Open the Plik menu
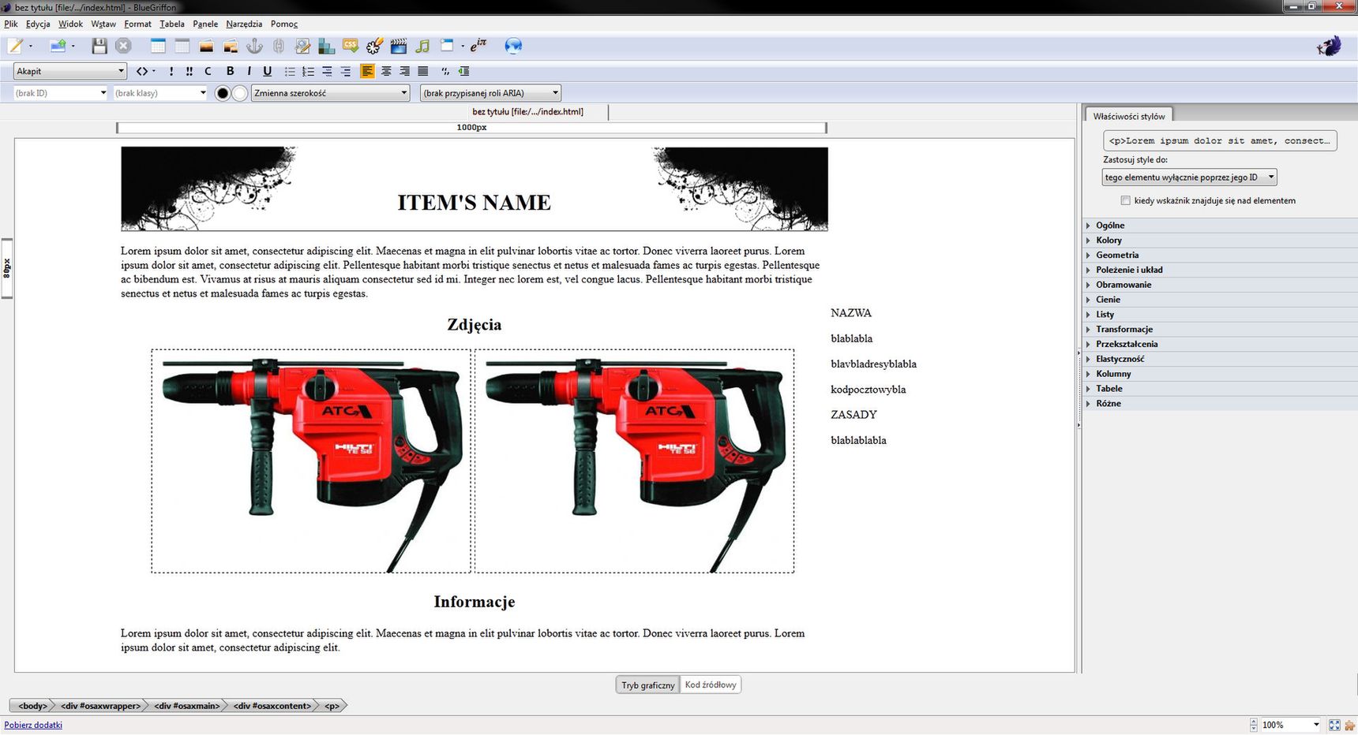 click(11, 24)
